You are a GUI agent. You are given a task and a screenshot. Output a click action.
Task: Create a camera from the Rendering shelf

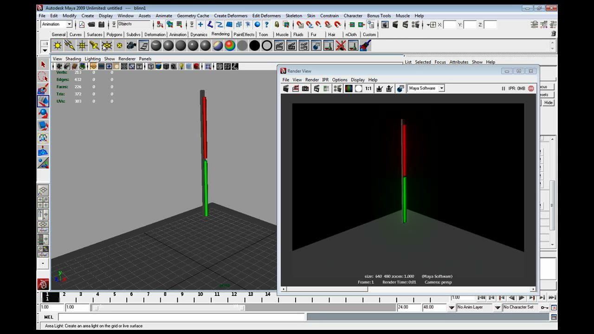[131, 45]
